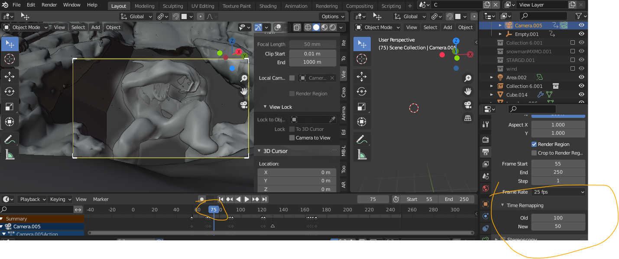Hide snowmanMXMO.001 with its eye toggle
The height and width of the screenshot is (259, 619).
[x=581, y=51]
